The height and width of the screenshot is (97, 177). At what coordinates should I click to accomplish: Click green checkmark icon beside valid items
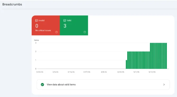[x=43, y=85]
